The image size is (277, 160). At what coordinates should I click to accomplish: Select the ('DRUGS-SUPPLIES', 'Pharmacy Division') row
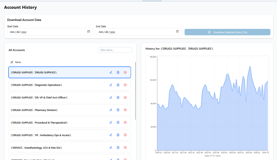pyautogui.click(x=70, y=110)
